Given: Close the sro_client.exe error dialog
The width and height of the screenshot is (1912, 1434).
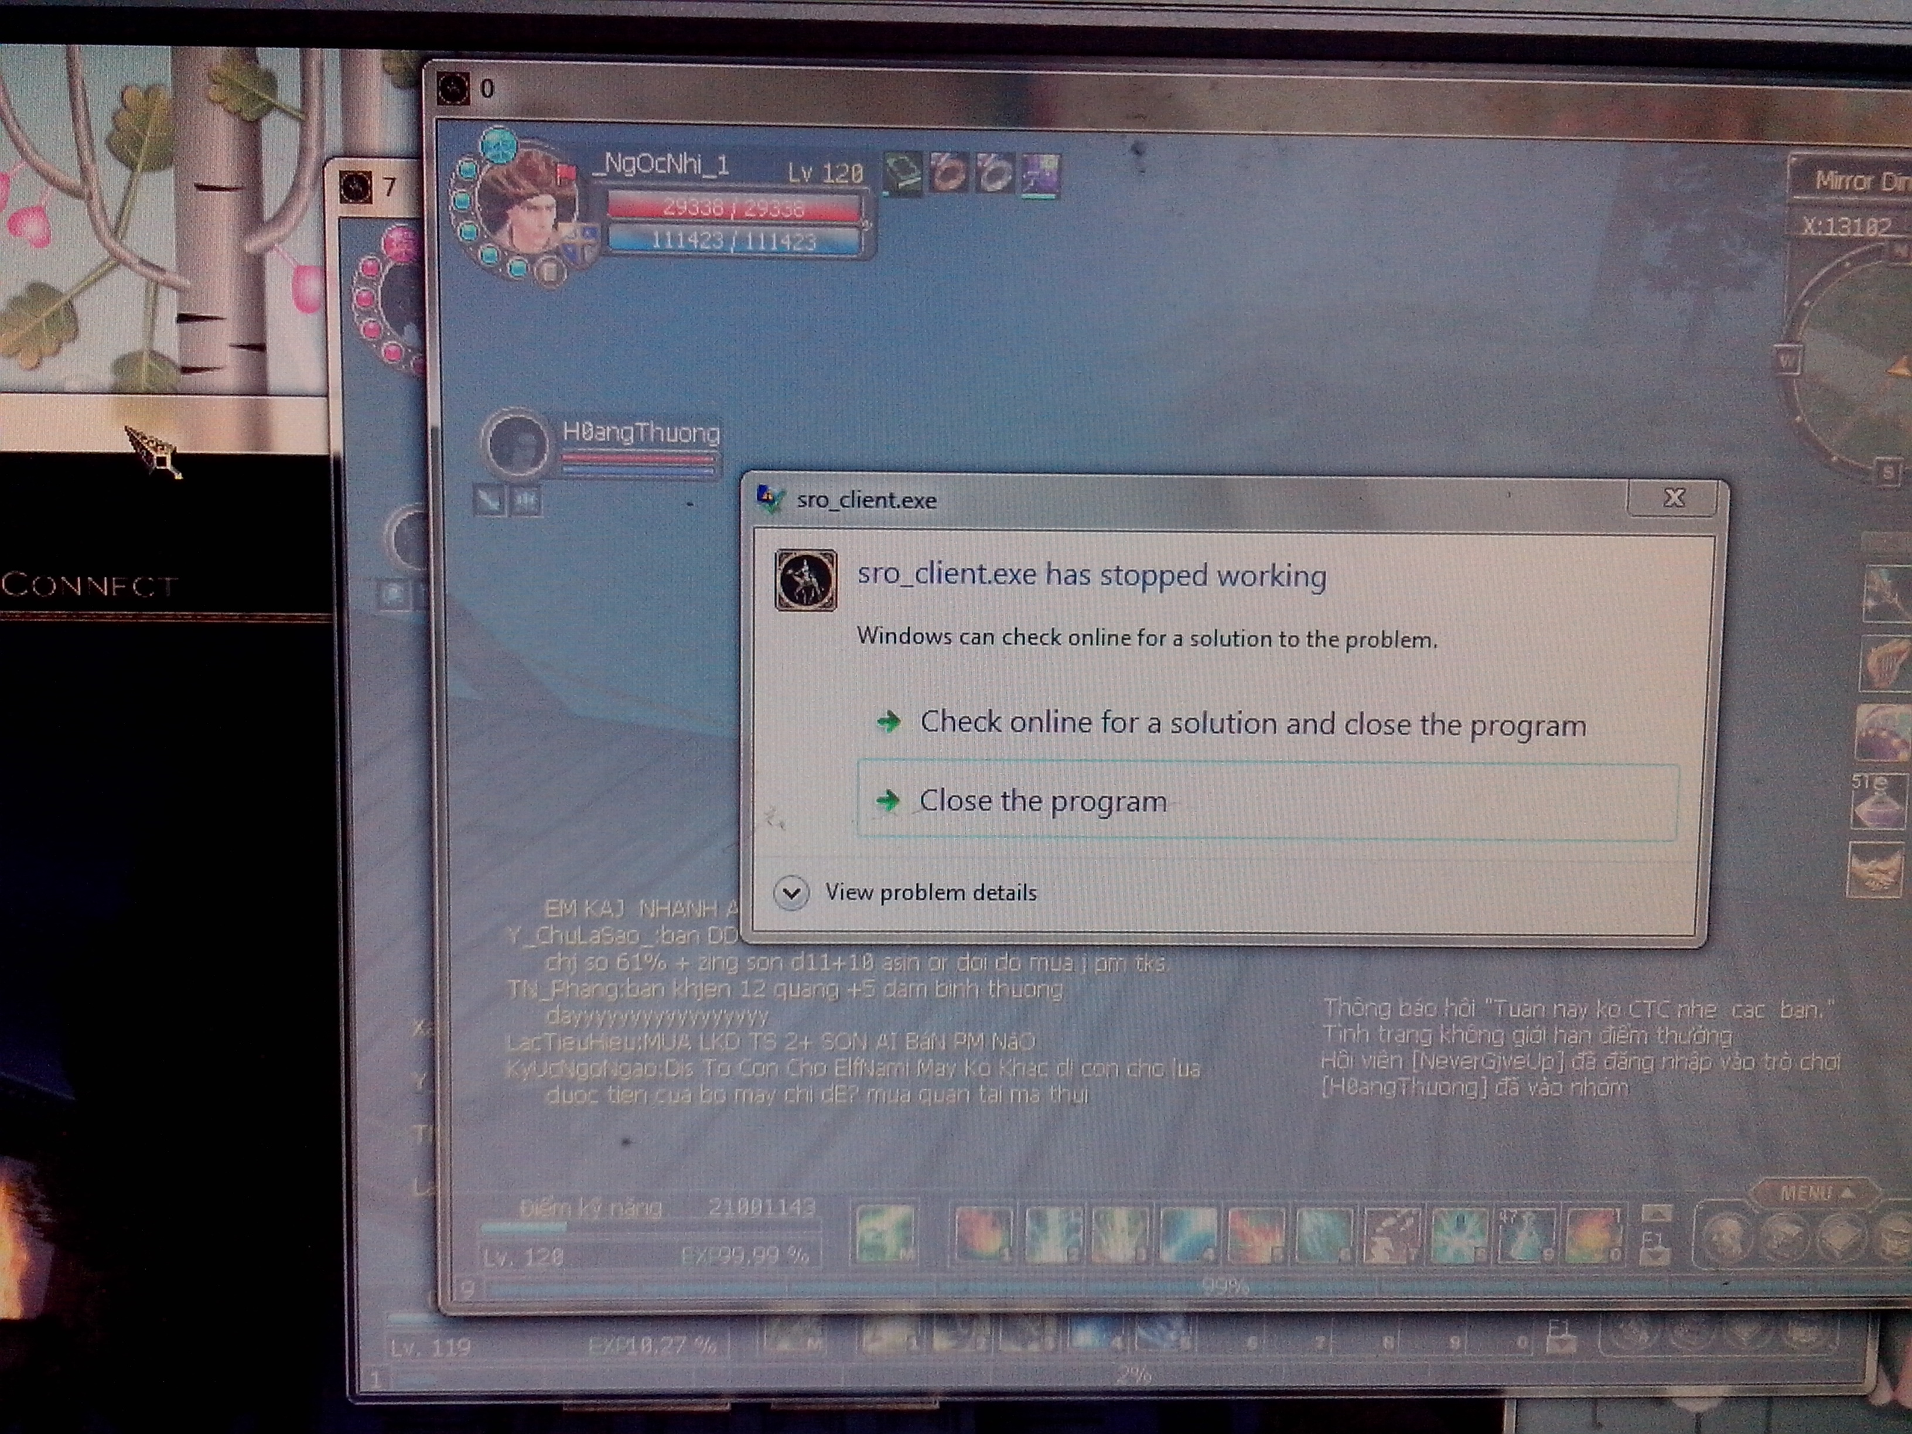Looking at the screenshot, I should coord(1674,498).
